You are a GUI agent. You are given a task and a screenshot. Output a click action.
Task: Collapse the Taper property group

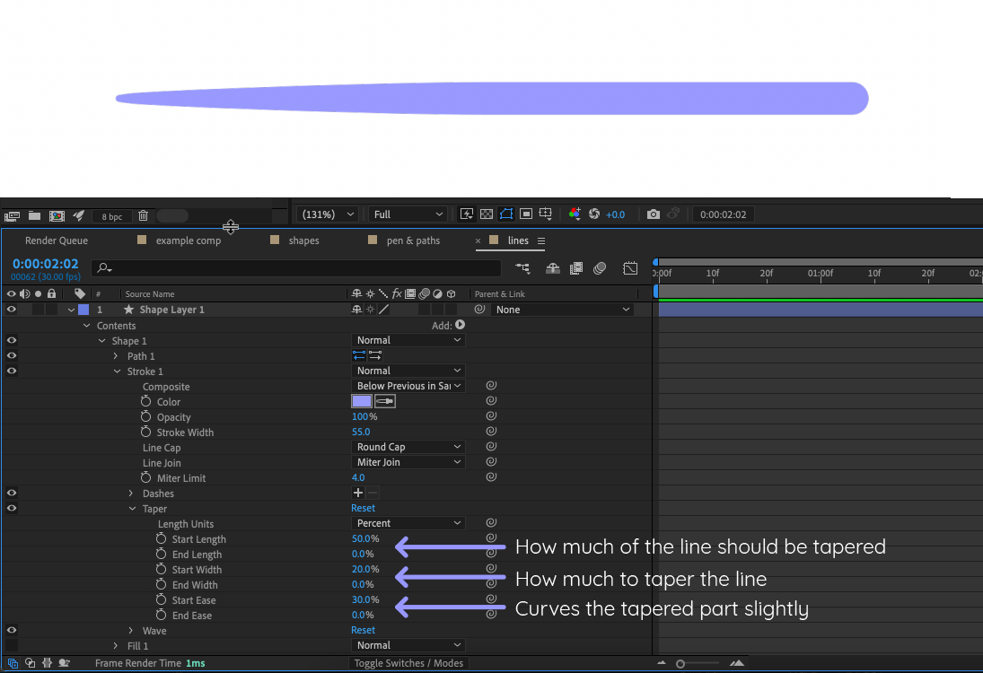(132, 508)
